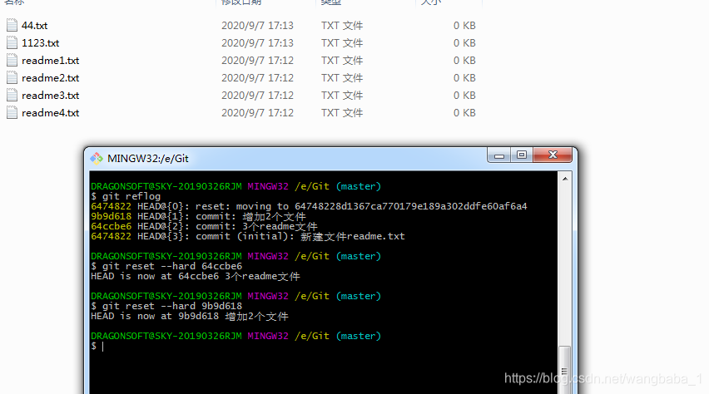Minimize the MINGW32 Git window

499,155
